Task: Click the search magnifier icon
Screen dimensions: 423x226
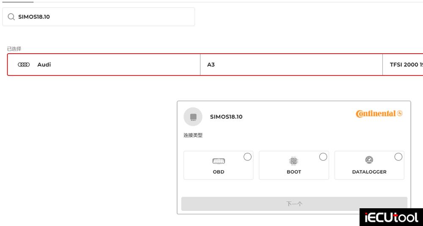Action: point(11,17)
